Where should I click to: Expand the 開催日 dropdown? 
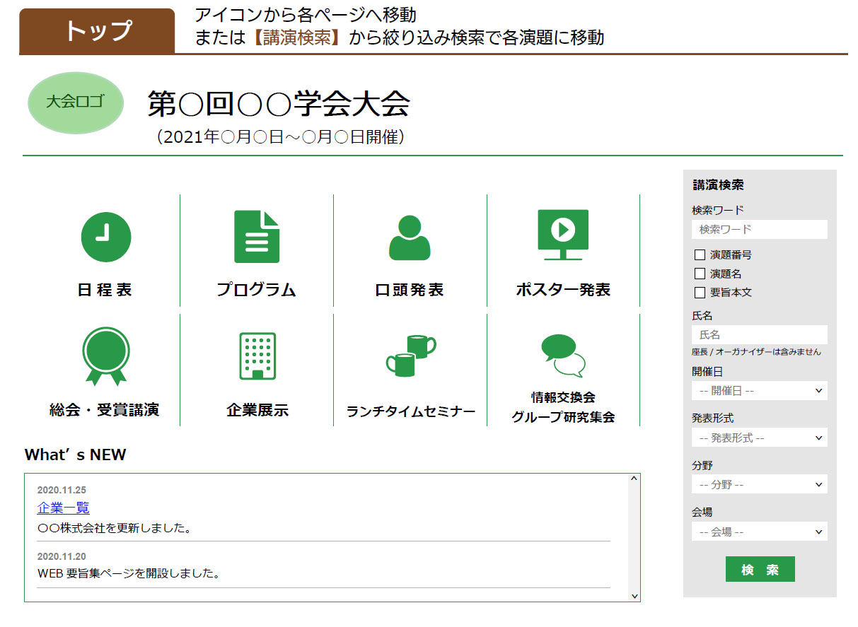pos(760,390)
